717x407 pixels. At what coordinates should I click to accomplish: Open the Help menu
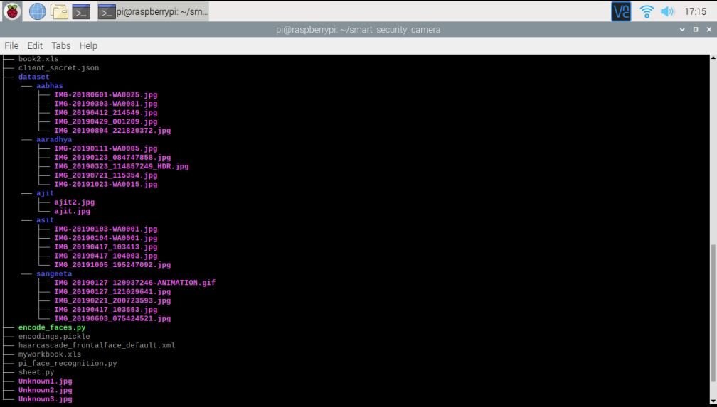point(88,45)
